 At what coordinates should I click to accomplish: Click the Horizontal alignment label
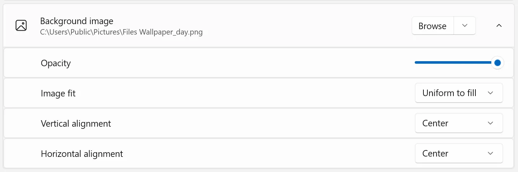(x=82, y=154)
